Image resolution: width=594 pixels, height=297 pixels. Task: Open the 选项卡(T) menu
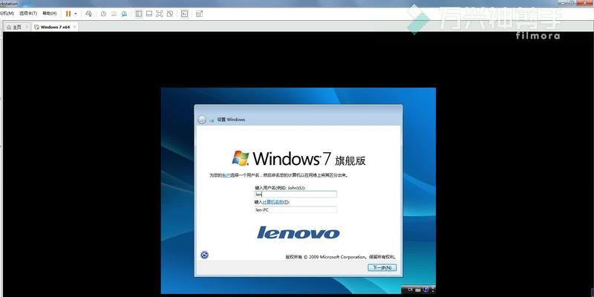coord(28,13)
